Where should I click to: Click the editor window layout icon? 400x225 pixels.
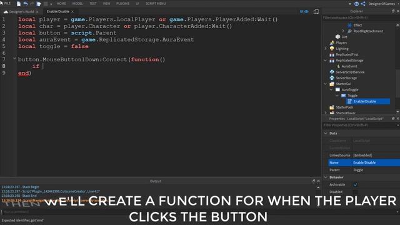point(316,11)
